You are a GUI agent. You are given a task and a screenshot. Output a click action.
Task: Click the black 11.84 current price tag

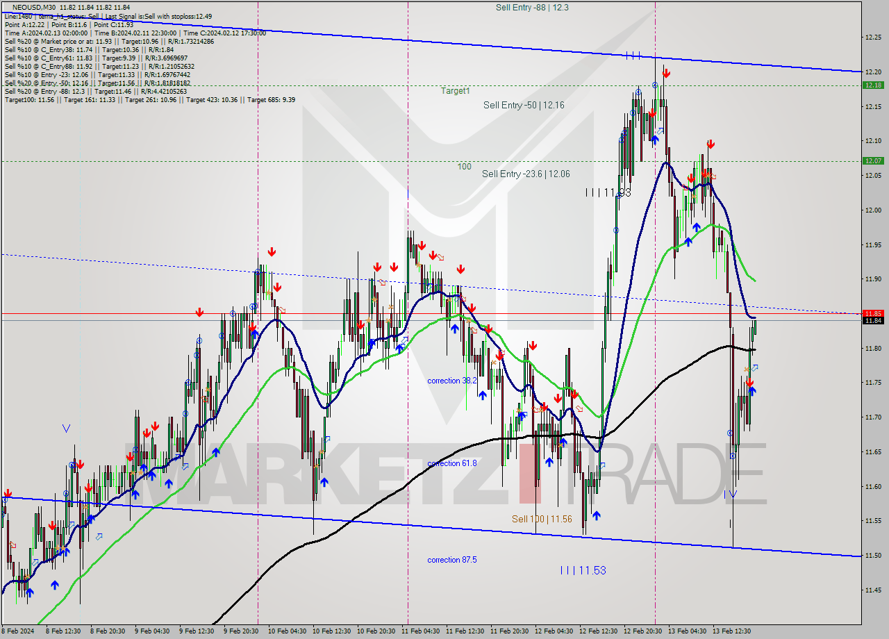pos(873,320)
